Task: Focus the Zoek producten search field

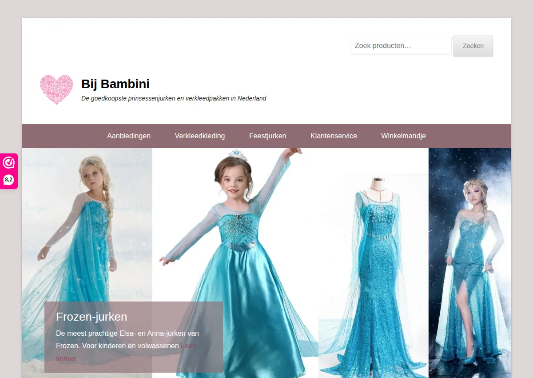Action: coord(401,46)
